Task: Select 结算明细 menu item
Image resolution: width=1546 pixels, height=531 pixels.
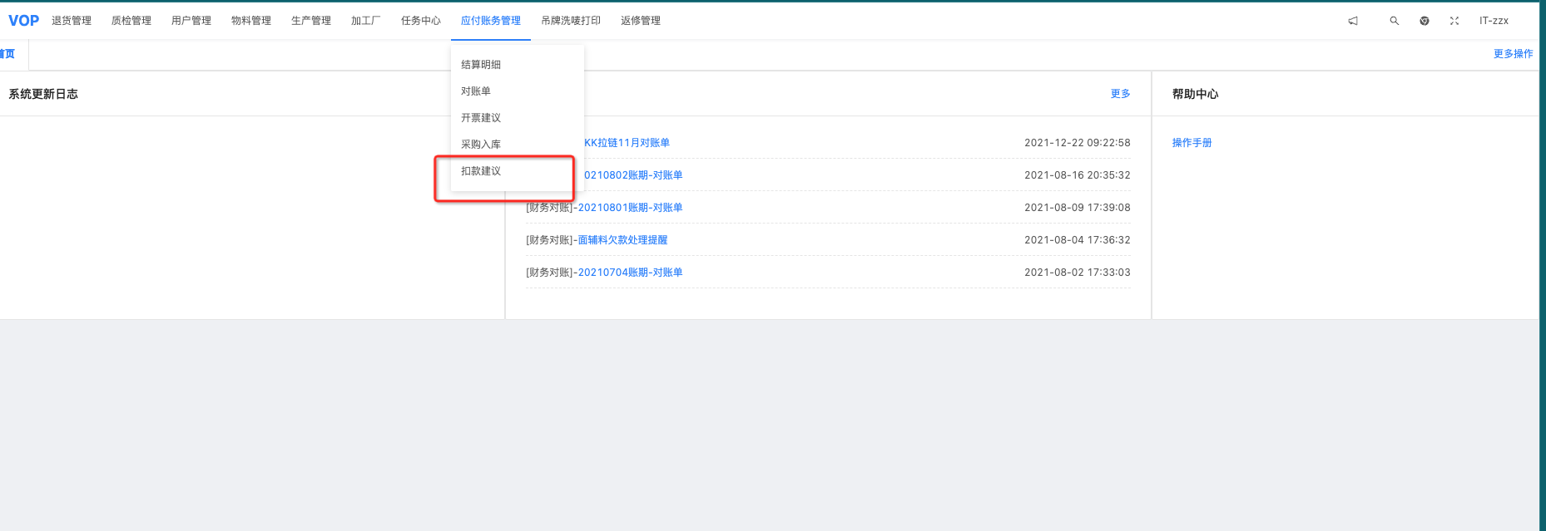Action: 481,65
